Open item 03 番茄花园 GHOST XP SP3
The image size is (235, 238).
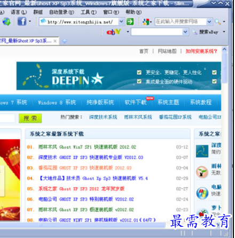(85, 168)
